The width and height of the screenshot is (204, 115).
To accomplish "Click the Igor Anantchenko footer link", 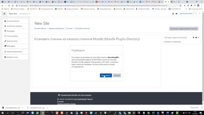I will click(80, 99).
